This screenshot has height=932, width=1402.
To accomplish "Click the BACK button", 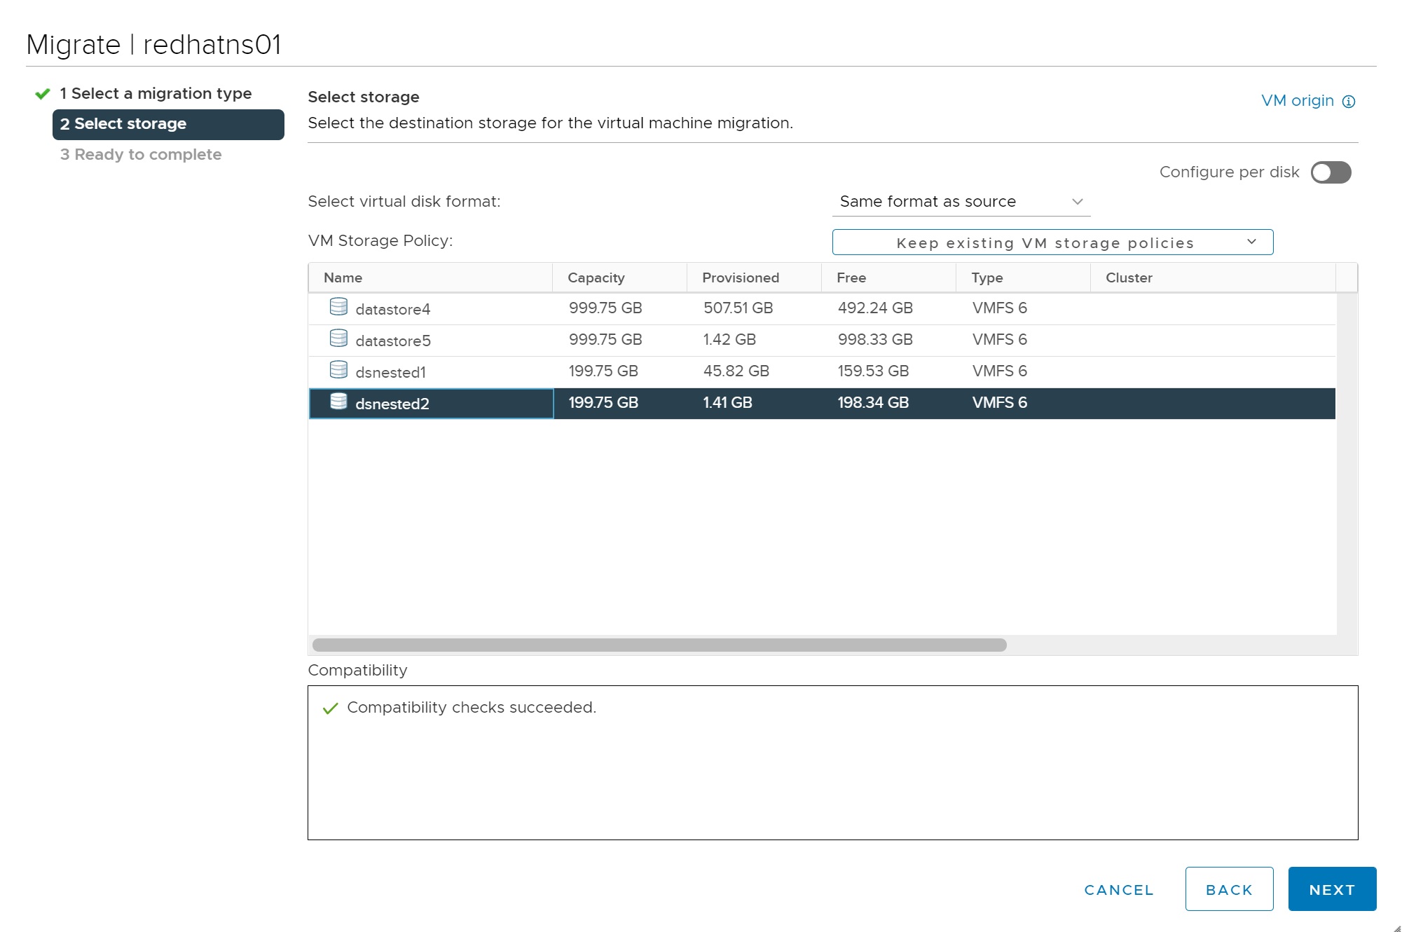I will click(1228, 889).
